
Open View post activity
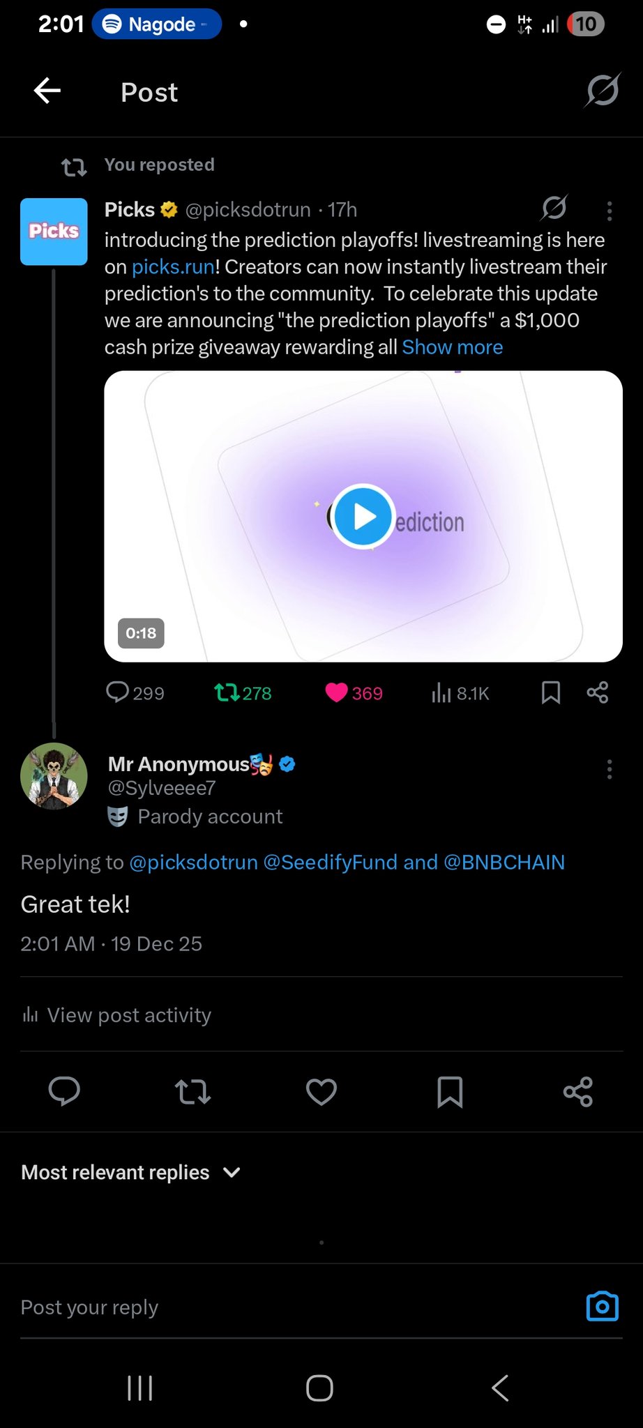pyautogui.click(x=116, y=1015)
